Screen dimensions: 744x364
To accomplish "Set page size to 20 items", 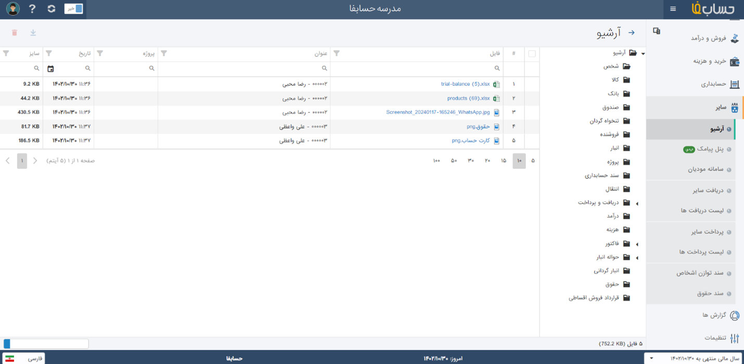I will (488, 161).
